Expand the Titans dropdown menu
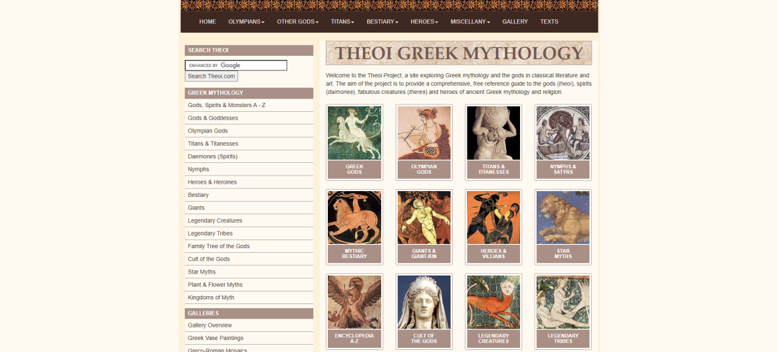This screenshot has width=778, height=352. click(342, 22)
